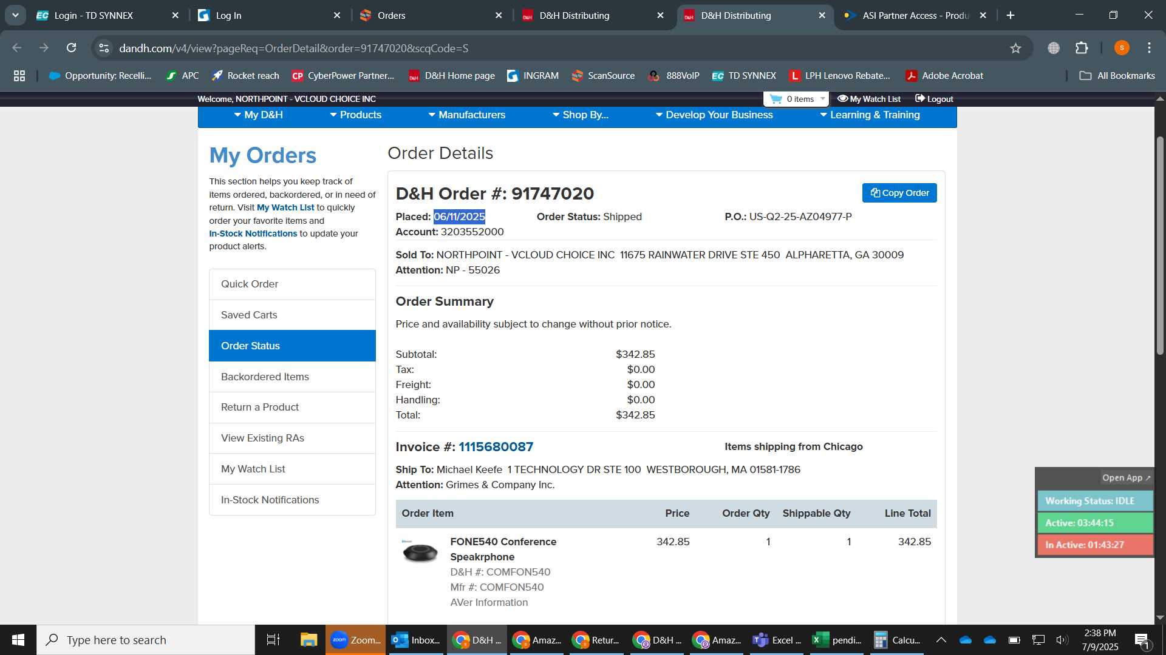This screenshot has height=655, width=1166.
Task: Click the address bar URL
Action: (294, 48)
